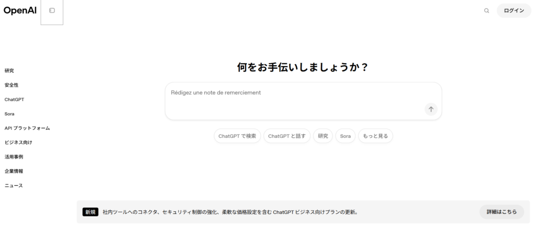The width and height of the screenshot is (536, 230).
Task: Go to 企業情報 in the sidebar
Action: pyautogui.click(x=14, y=171)
